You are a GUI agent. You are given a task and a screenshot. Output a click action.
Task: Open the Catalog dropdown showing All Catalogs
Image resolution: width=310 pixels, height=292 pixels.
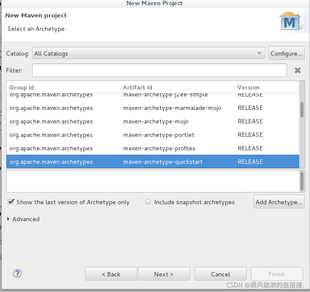point(148,53)
